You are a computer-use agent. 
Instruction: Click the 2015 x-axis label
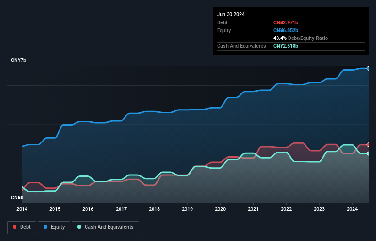55,209
